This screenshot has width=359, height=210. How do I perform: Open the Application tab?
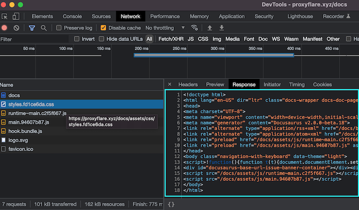[x=231, y=16]
